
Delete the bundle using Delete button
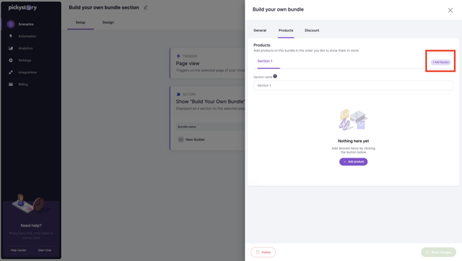[263, 252]
